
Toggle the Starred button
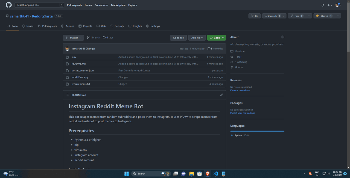pyautogui.click(x=324, y=16)
